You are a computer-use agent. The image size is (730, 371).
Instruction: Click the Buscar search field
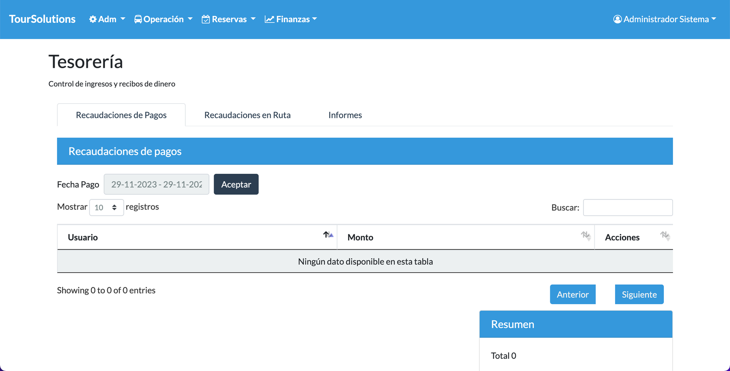pyautogui.click(x=627, y=208)
